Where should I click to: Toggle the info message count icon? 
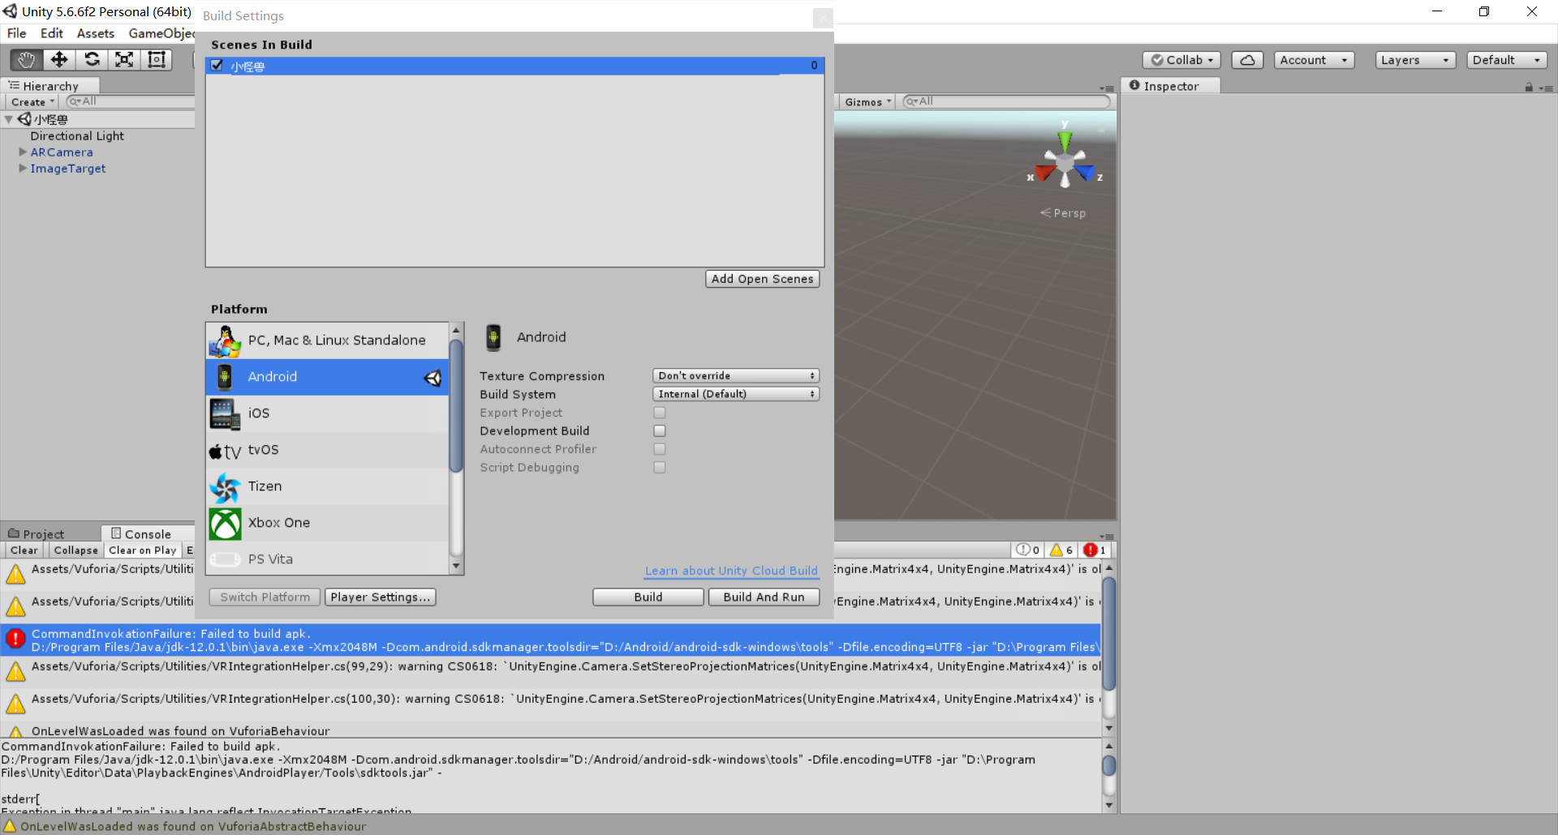click(1028, 550)
